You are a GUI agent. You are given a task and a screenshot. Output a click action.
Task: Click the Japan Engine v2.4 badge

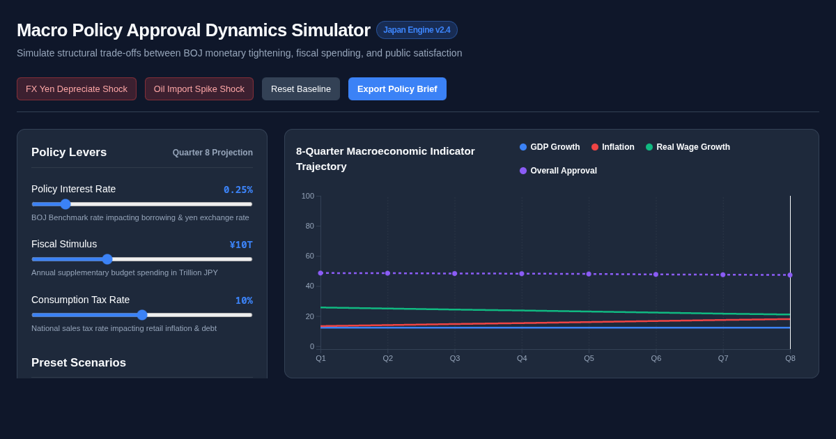(x=417, y=30)
